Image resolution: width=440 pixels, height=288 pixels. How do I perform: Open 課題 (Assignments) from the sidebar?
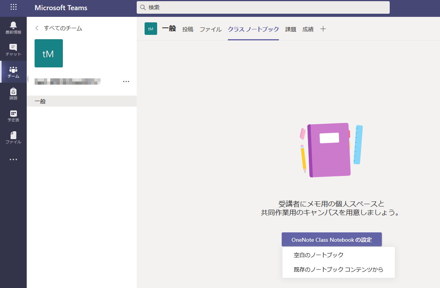pyautogui.click(x=13, y=94)
